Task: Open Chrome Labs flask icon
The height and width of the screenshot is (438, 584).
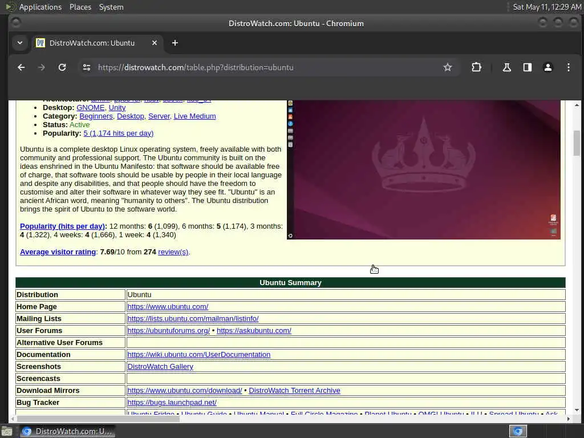Action: coord(506,67)
